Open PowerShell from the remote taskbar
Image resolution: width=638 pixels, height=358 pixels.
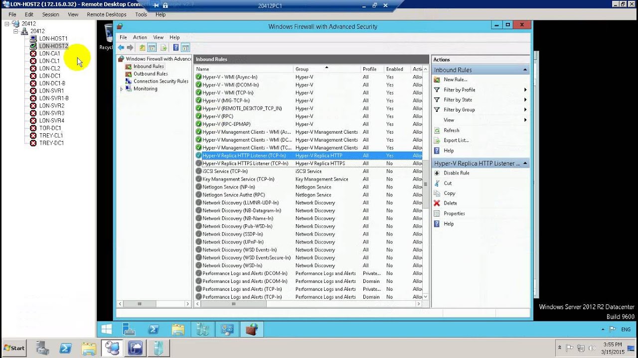click(153, 329)
